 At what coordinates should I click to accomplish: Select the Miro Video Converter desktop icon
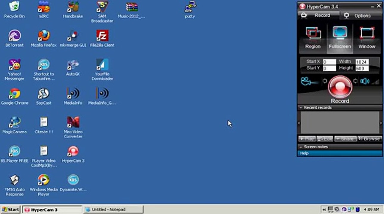point(73,128)
